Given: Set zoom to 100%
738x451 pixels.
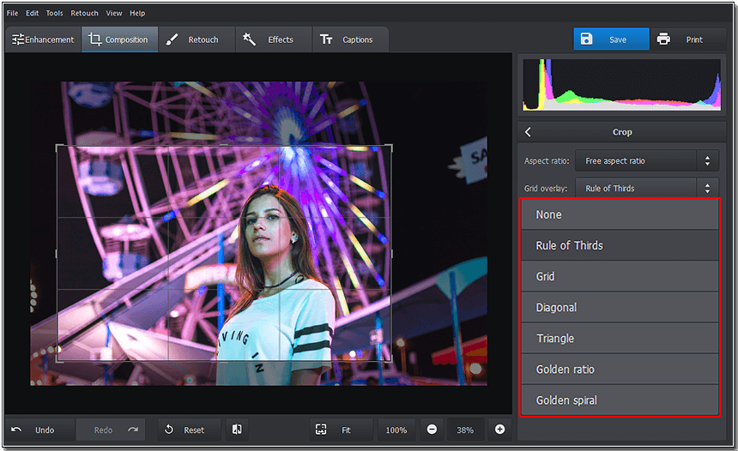Looking at the screenshot, I should click(x=396, y=430).
